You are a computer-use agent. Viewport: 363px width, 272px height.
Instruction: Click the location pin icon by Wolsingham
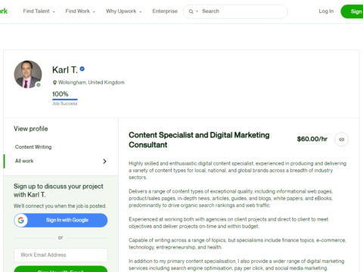click(54, 82)
